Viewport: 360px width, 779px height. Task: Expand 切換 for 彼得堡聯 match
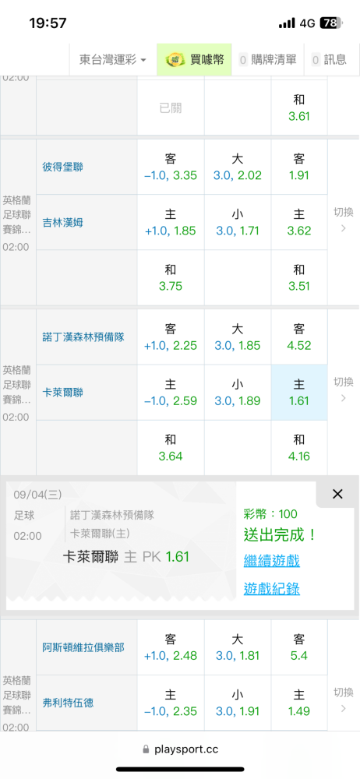[343, 220]
